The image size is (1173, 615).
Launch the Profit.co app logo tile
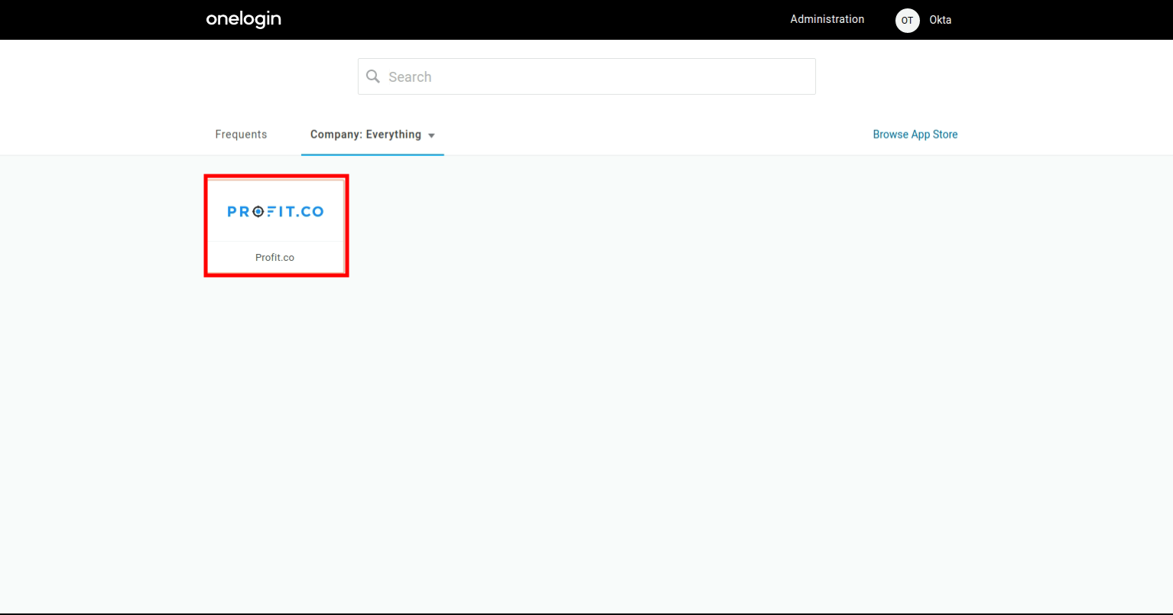point(276,211)
